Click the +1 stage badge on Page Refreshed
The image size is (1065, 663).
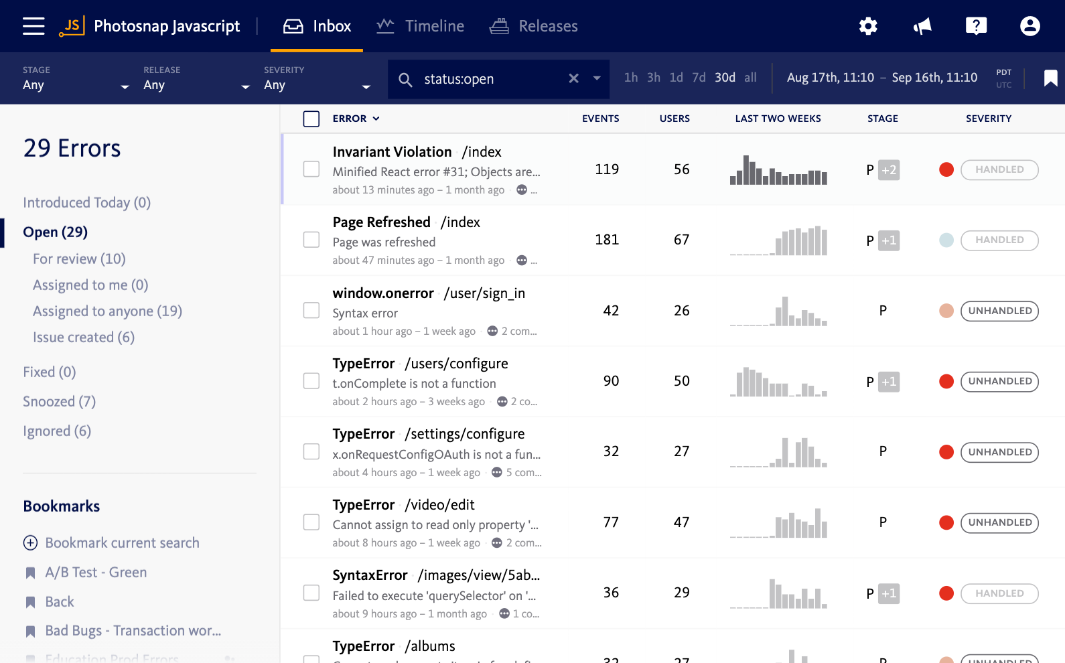coord(889,240)
